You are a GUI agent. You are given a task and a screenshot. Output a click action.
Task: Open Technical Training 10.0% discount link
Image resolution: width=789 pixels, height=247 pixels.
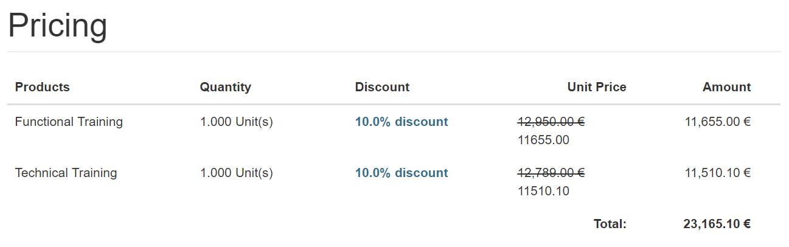coord(401,173)
